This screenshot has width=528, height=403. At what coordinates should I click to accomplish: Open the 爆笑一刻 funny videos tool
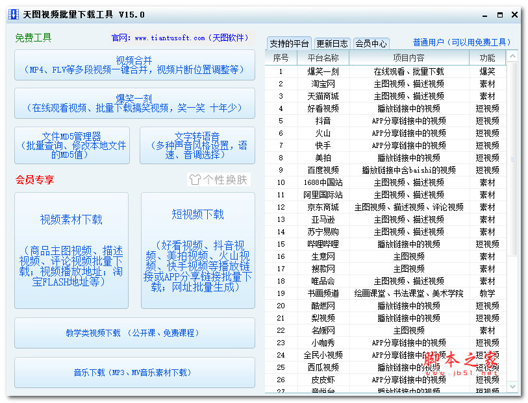pyautogui.click(x=134, y=103)
